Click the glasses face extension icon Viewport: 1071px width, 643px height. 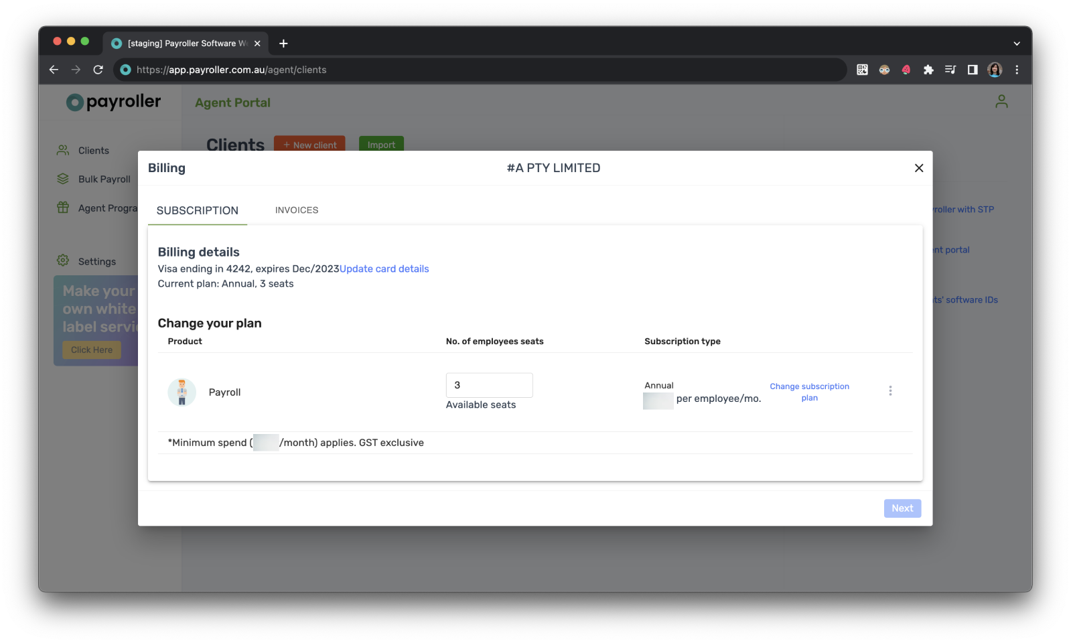click(x=884, y=70)
